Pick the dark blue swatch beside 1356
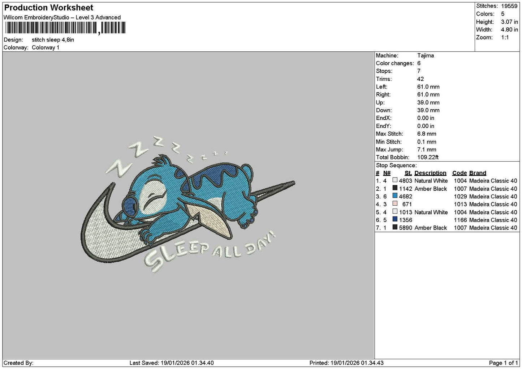The image size is (522, 369). [395, 219]
